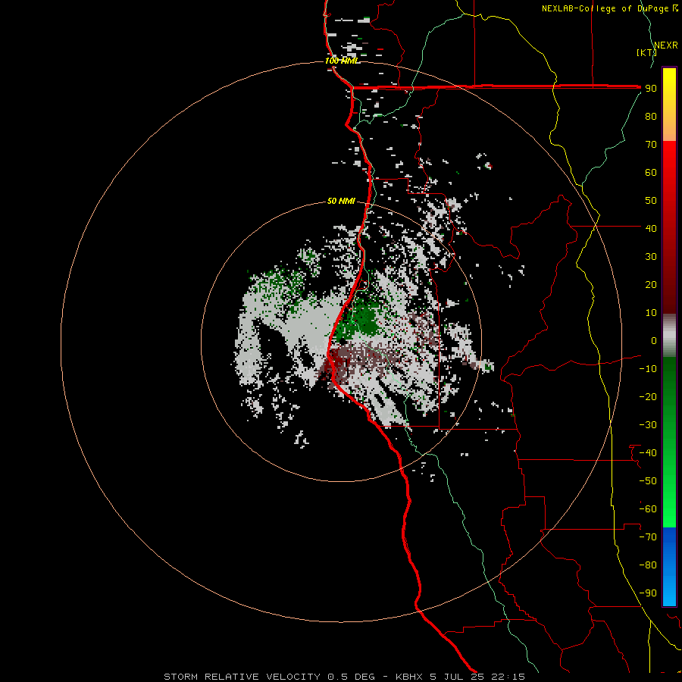The image size is (682, 682).
Task: Click the KBHX station identifier in the caption
Action: (x=410, y=677)
